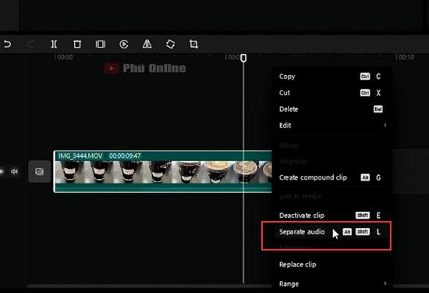Choose Deactivate clip
The width and height of the screenshot is (429, 293).
(331, 216)
